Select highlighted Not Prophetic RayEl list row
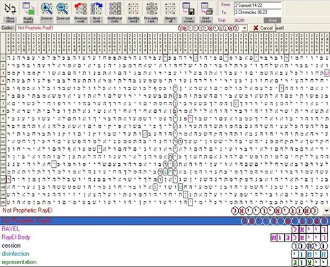Viewport: 330px width, 267px height. [x=165, y=221]
